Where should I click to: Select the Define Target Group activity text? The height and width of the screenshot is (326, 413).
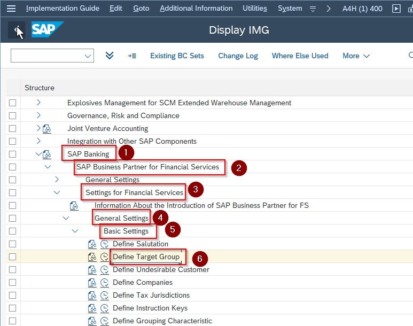click(x=146, y=257)
